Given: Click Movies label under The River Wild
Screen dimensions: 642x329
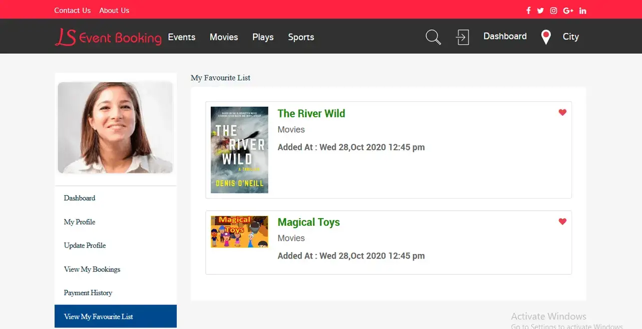Looking at the screenshot, I should click(x=291, y=130).
